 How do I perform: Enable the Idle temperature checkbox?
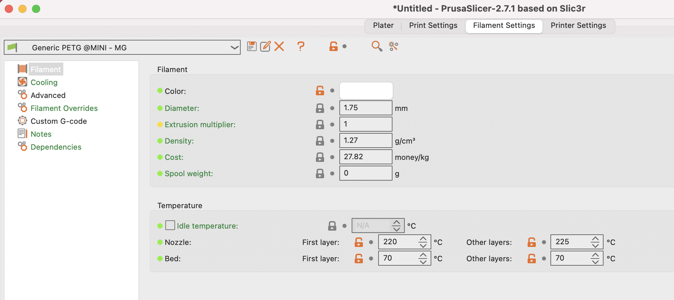pos(170,225)
